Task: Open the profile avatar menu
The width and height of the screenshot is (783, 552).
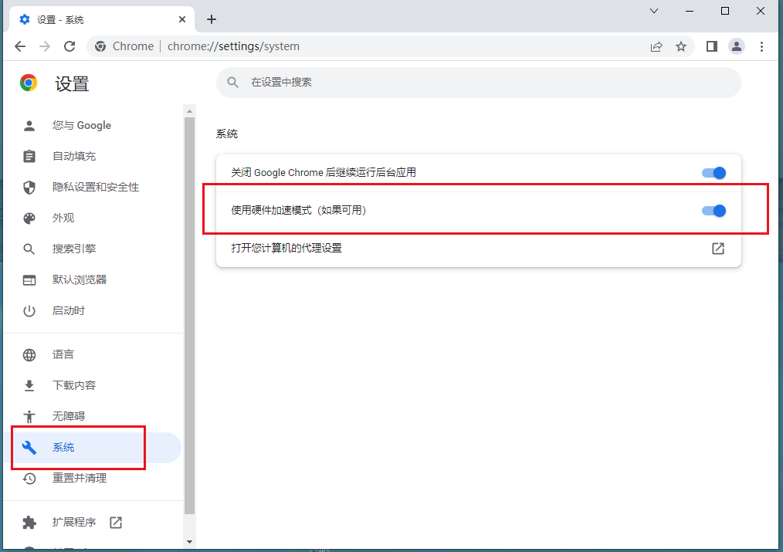Action: (737, 46)
